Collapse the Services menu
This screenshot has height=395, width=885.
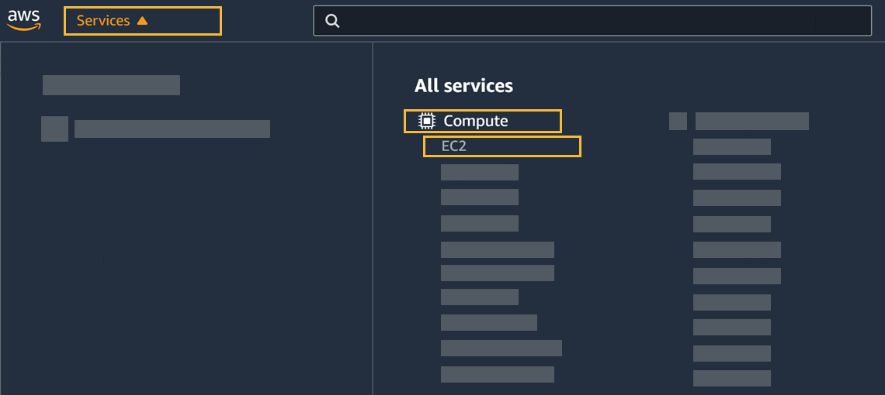pyautogui.click(x=142, y=21)
